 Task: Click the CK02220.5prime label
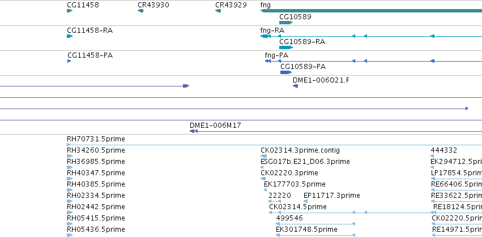coord(457,218)
